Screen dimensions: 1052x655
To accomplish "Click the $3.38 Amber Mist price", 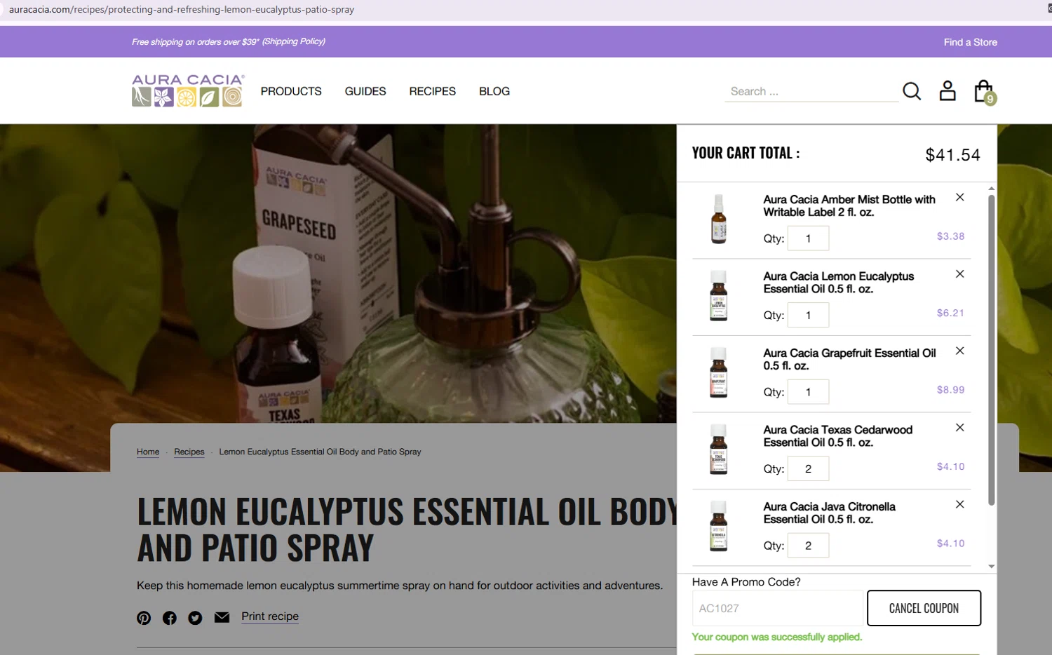I will [x=950, y=236].
